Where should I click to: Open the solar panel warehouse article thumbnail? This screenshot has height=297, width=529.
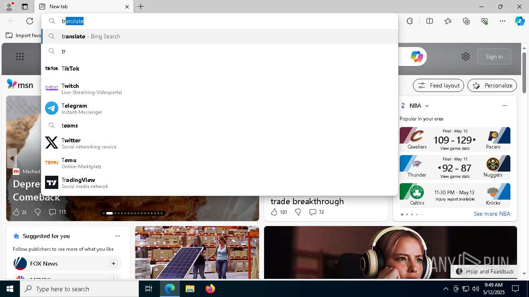pos(197,252)
